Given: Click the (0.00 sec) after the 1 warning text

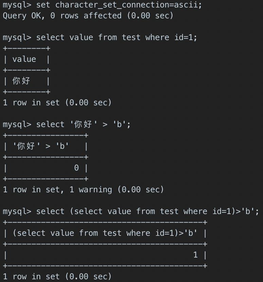Looking at the screenshot, I should click(x=141, y=190).
